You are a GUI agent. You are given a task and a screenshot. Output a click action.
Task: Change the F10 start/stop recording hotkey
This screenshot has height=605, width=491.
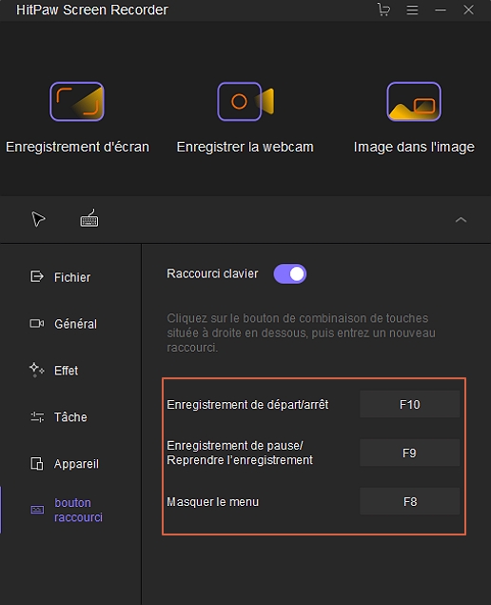tap(410, 404)
